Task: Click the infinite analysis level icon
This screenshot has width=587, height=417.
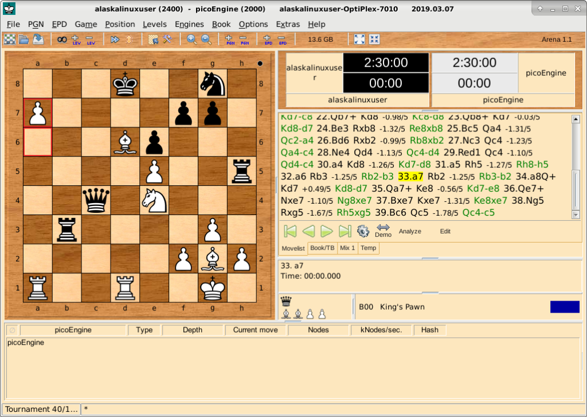Action: click(x=61, y=40)
